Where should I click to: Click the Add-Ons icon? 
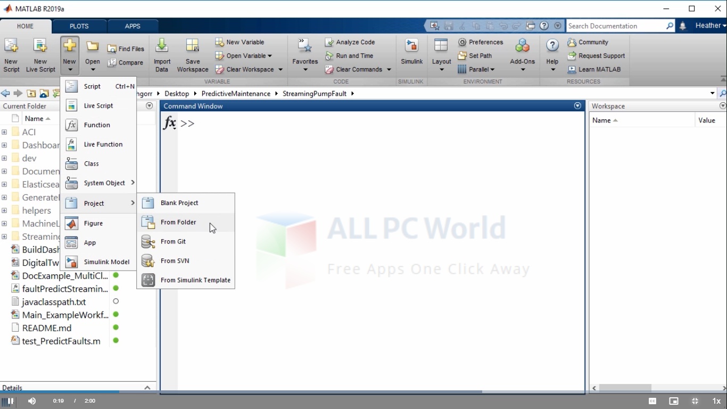click(x=522, y=47)
